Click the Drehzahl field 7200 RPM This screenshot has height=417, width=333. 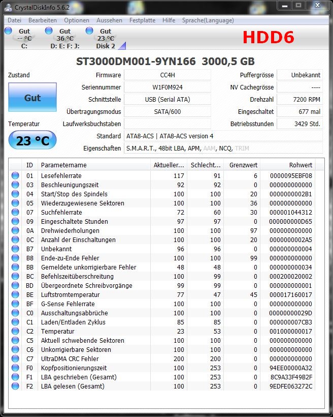tap(299, 100)
